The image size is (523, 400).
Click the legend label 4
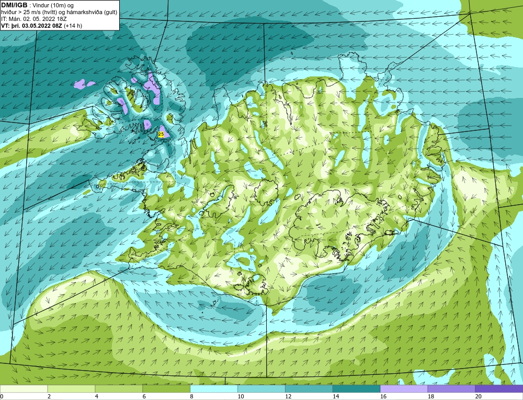pyautogui.click(x=97, y=396)
